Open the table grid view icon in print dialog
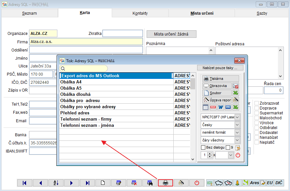Image resolution: width=290 pixels, height=191 pixels. pos(206,107)
